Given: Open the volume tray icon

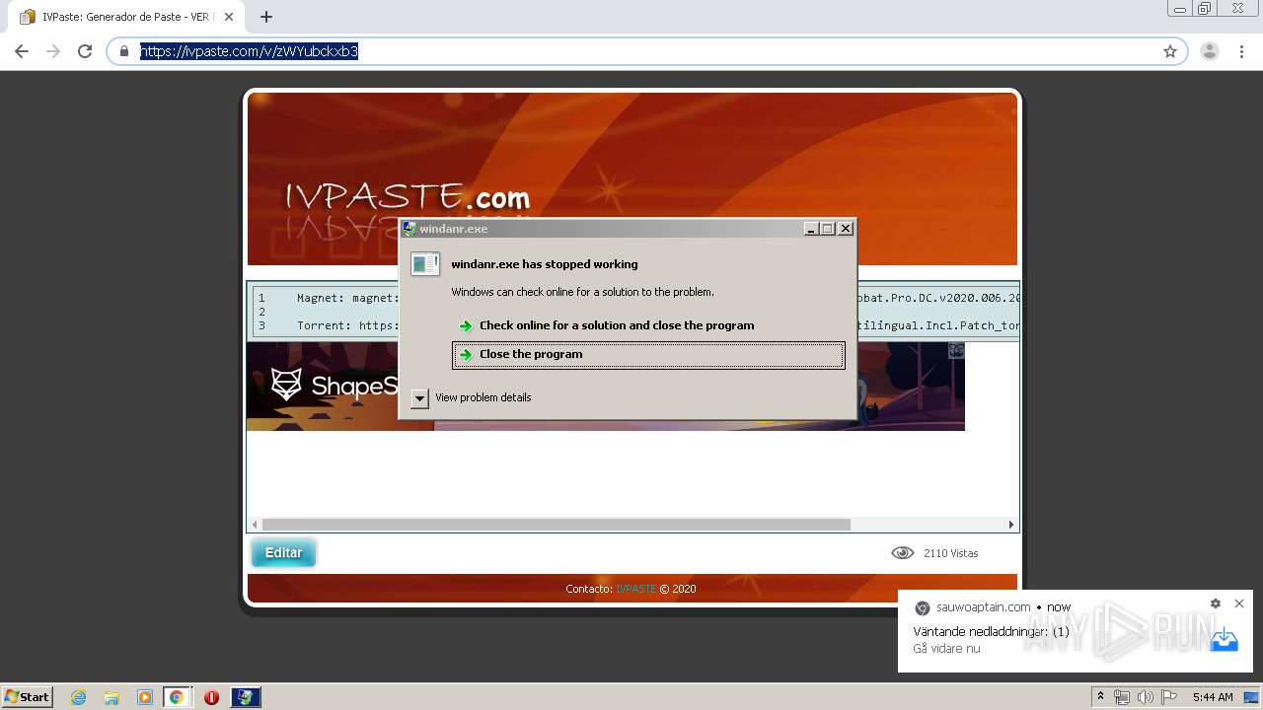Looking at the screenshot, I should pyautogui.click(x=1145, y=697).
